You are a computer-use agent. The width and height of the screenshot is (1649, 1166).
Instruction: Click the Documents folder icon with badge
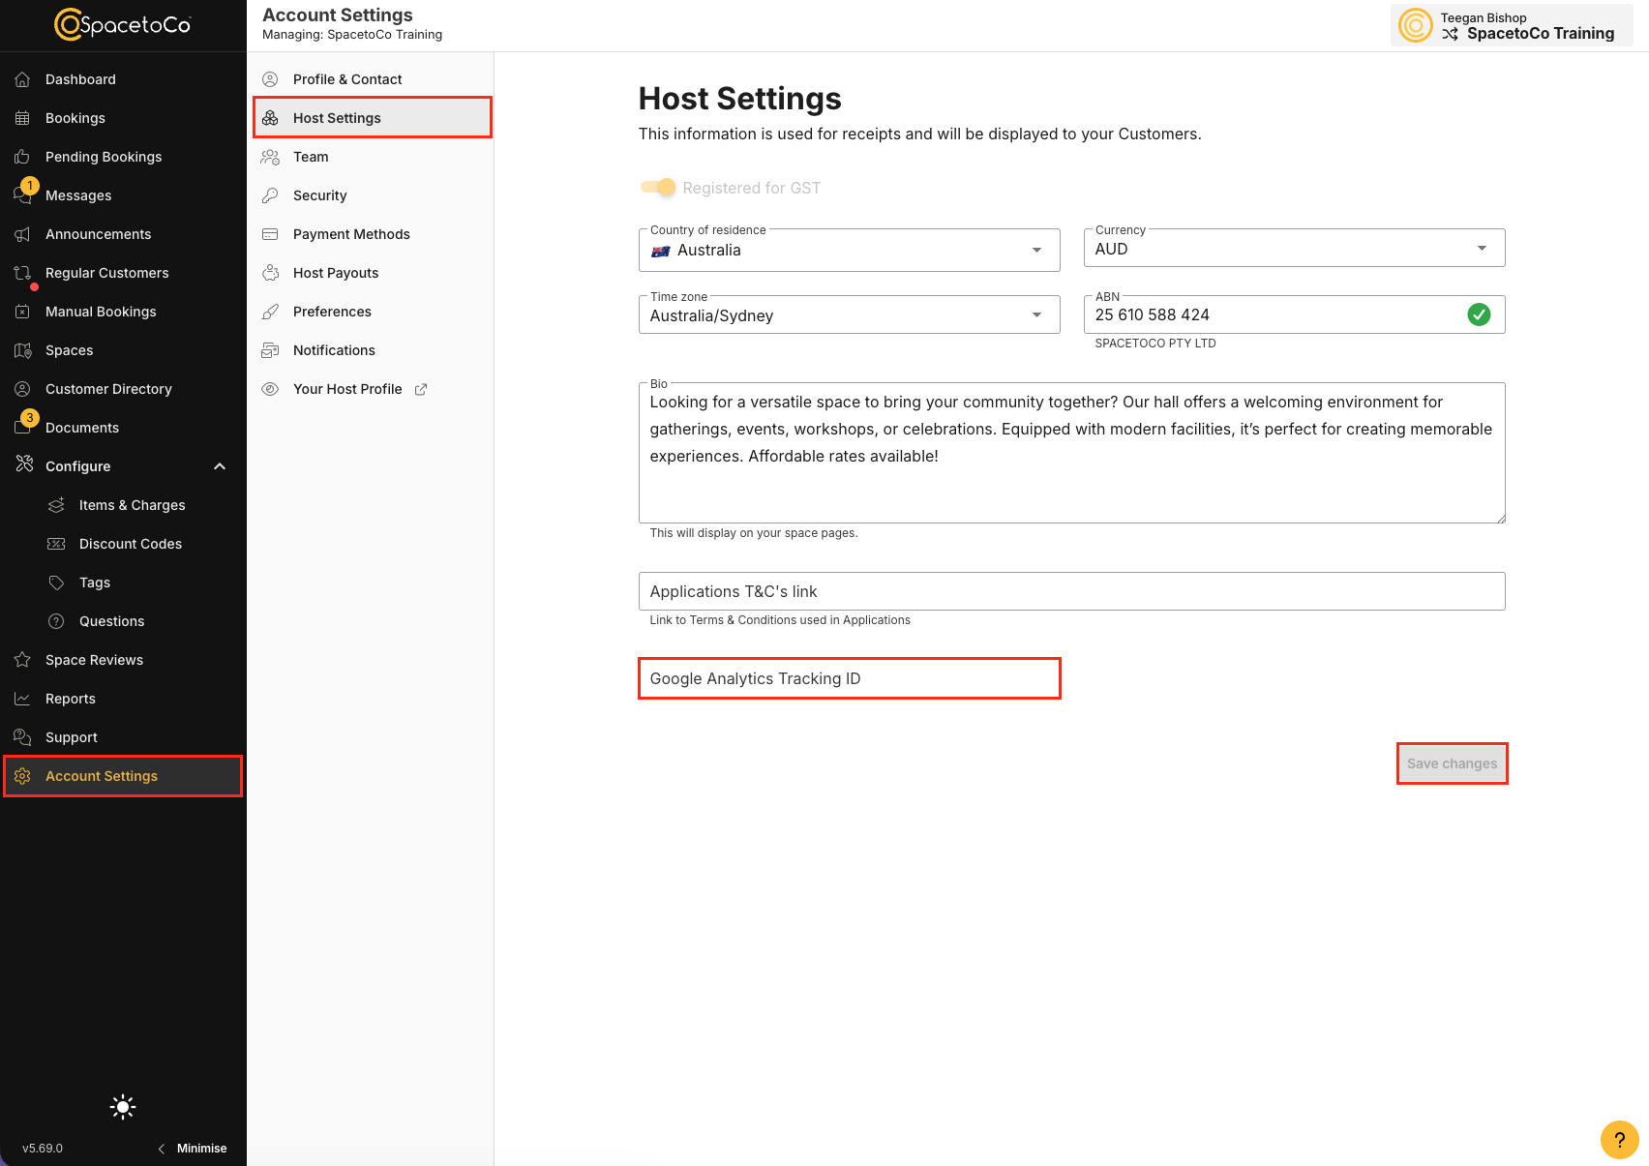coord(22,427)
